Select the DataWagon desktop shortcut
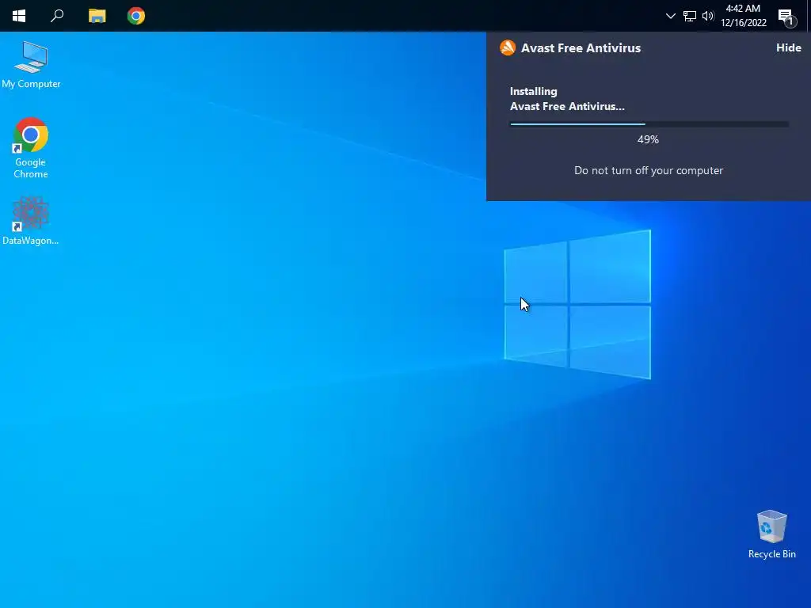811x608 pixels. 31,221
